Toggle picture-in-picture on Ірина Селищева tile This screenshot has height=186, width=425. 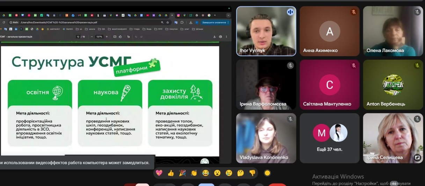417,157
